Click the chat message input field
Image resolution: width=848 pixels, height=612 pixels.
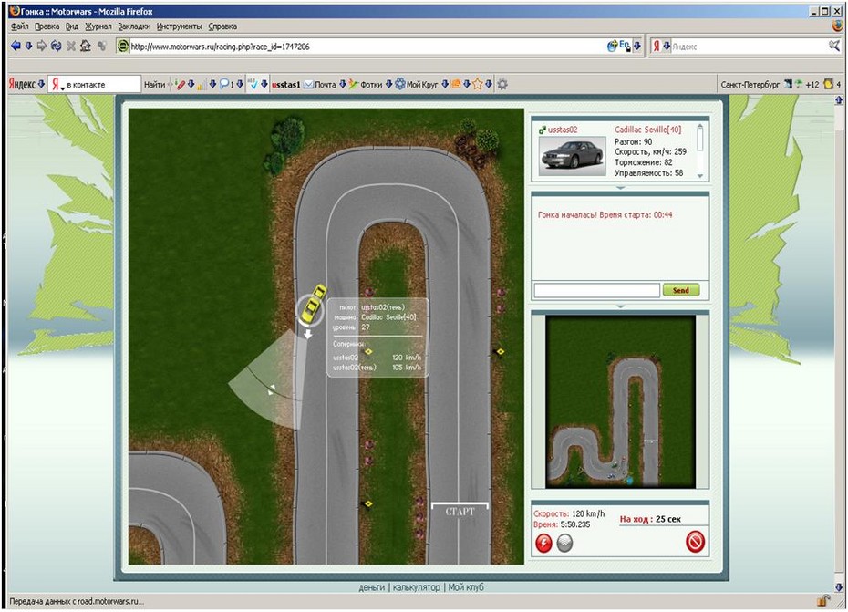(x=596, y=290)
